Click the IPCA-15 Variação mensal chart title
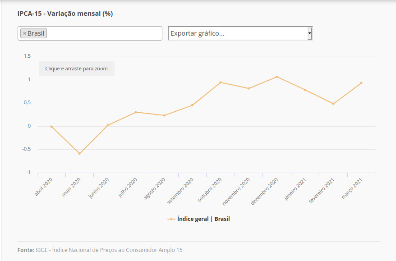Viewport: 396px width, 261px height. pyautogui.click(x=65, y=14)
